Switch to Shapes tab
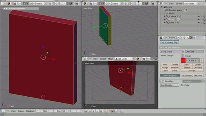Screen dimensions: 206x116 pos(192,81)
